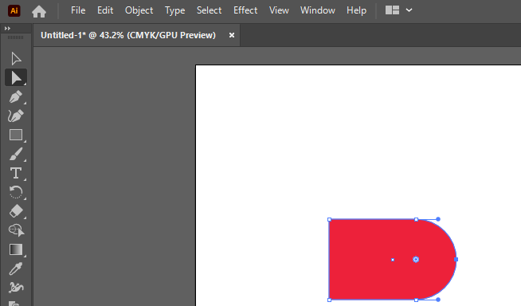This screenshot has width=521, height=306.
Task: Open the Effect menu
Action: 245,10
